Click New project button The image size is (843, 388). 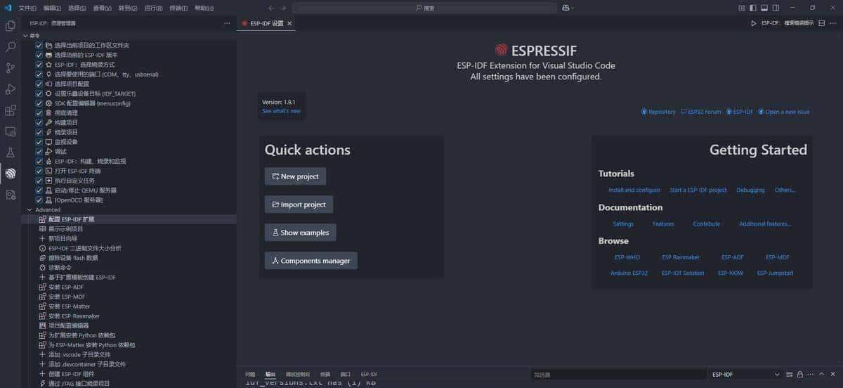(295, 176)
